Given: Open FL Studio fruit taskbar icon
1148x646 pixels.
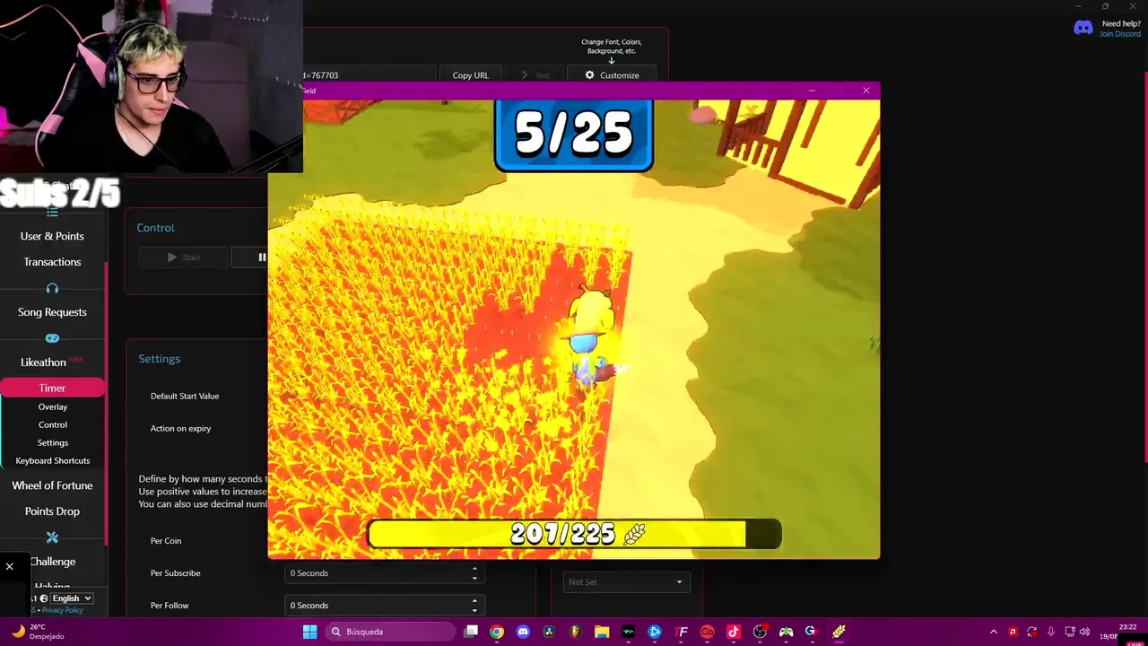Looking at the screenshot, I should coord(576,632).
